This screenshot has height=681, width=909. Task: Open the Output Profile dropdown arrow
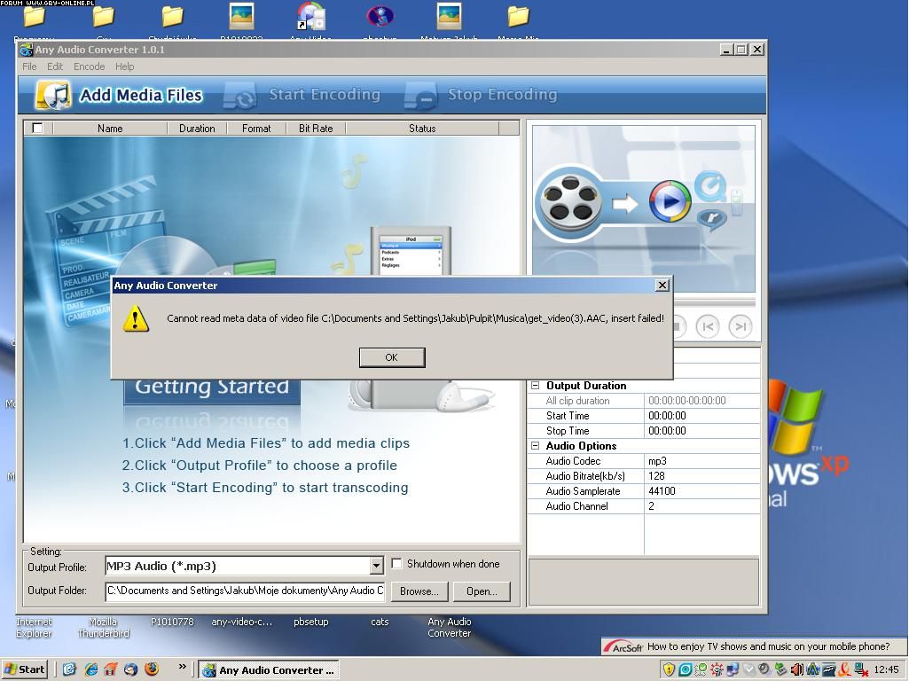376,566
